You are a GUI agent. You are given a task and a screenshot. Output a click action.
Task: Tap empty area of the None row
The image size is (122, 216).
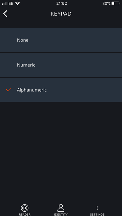click(83, 40)
